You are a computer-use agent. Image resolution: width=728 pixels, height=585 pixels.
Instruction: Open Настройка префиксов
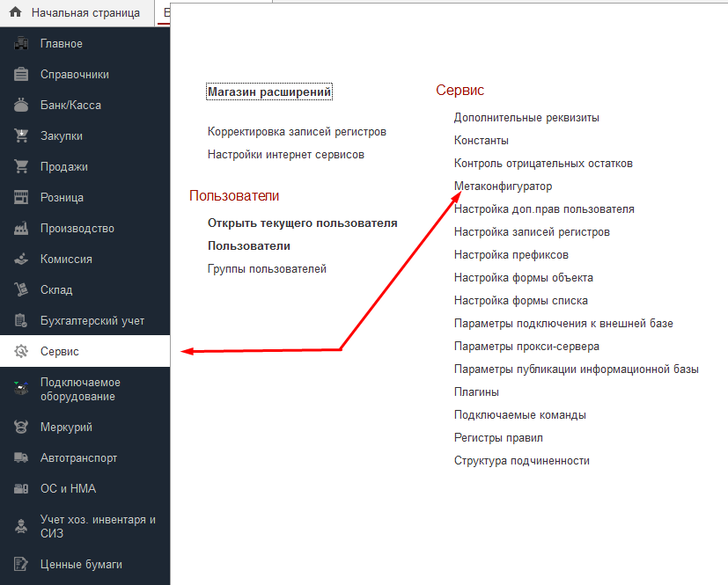coord(511,255)
